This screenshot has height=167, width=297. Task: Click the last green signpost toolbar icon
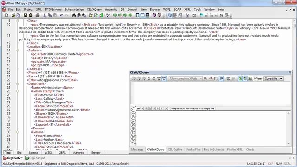(x=130, y=15)
